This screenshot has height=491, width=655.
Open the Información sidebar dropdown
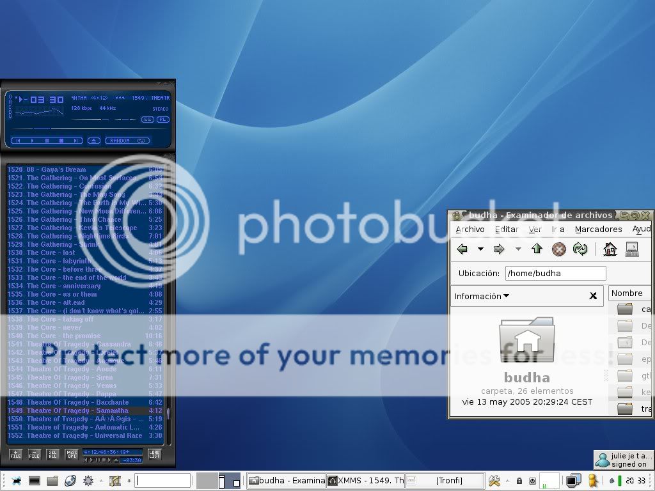coord(482,296)
